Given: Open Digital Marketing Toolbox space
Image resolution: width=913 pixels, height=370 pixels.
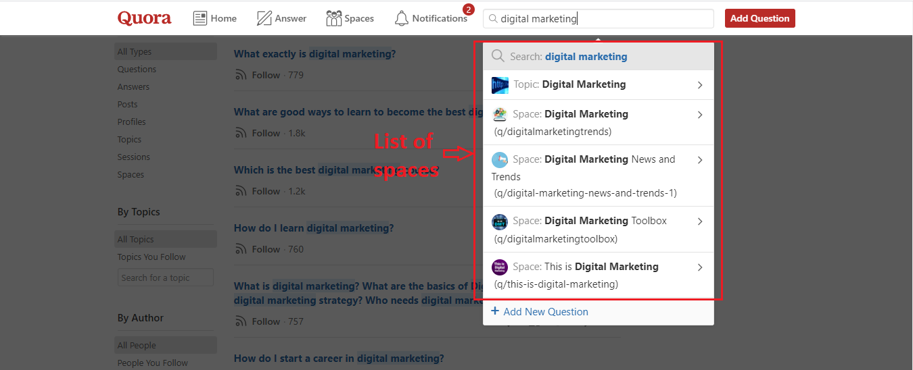Looking at the screenshot, I should click(599, 230).
